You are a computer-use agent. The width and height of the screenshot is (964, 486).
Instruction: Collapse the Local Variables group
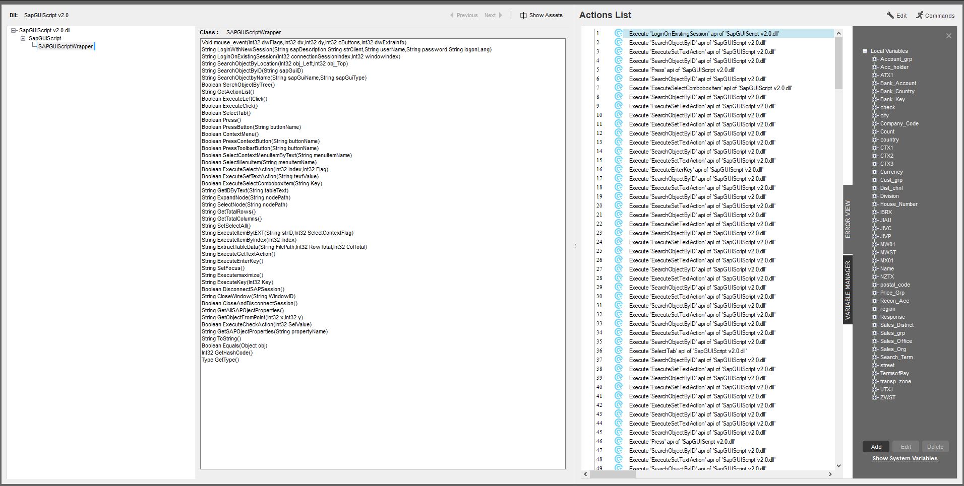click(x=865, y=51)
